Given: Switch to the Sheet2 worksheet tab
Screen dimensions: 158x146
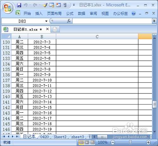Looking at the screenshot, I should [x=60, y=137].
